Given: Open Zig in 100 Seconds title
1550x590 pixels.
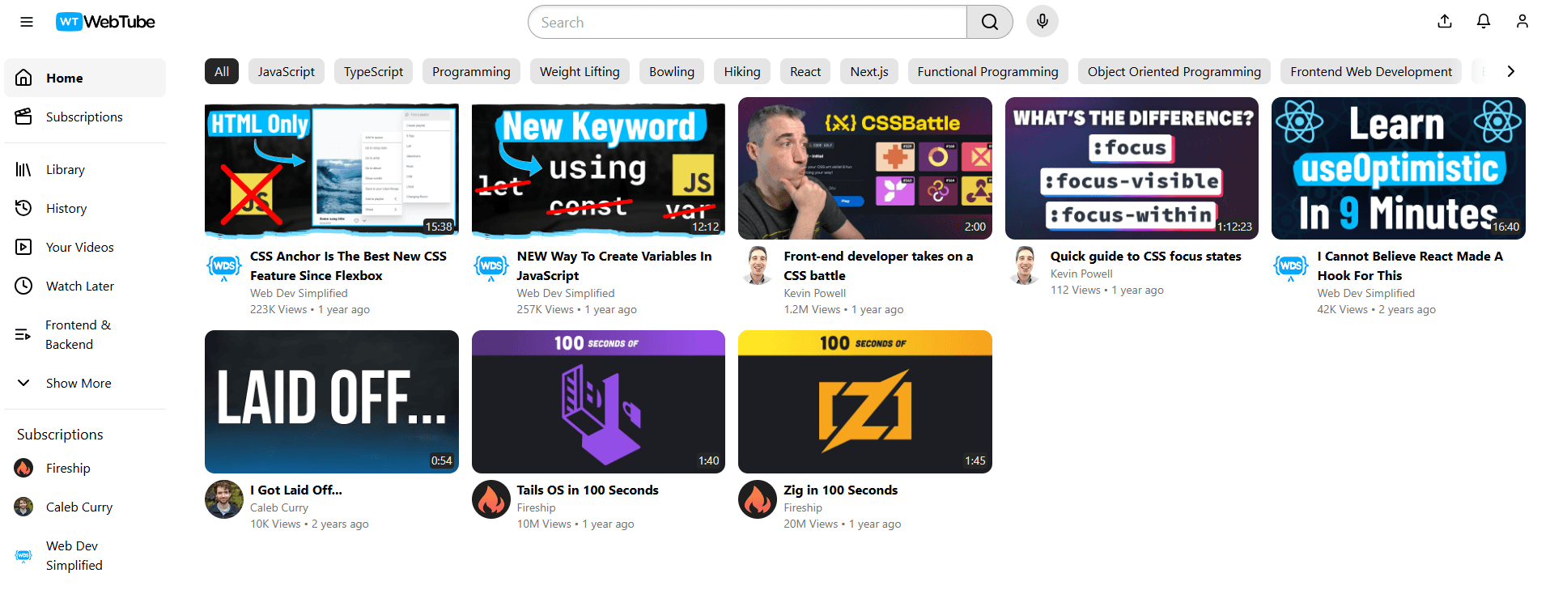Looking at the screenshot, I should 840,490.
